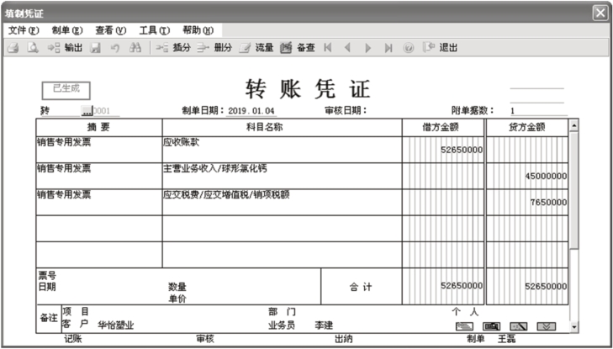Click the 摘要 column header

(99, 128)
